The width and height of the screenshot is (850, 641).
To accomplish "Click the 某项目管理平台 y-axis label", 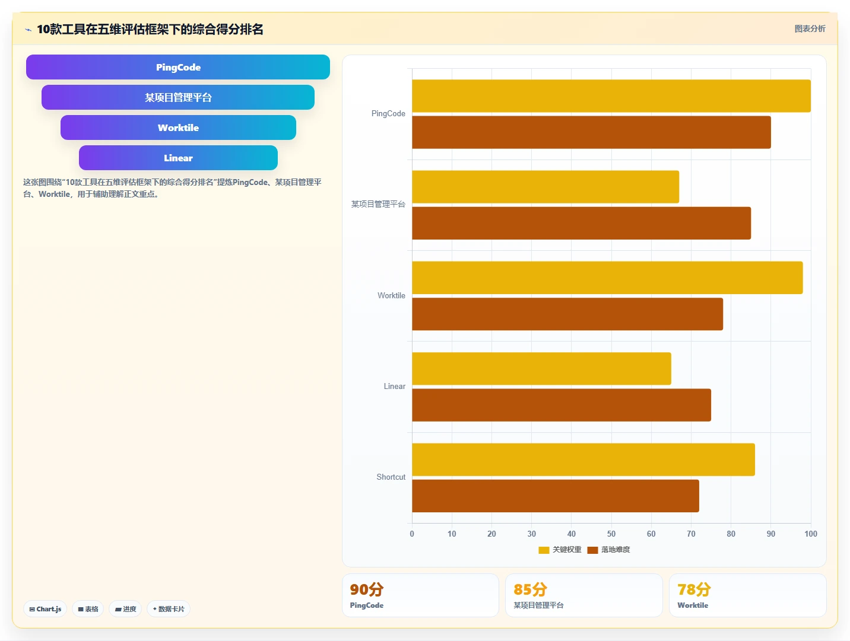I will pos(378,205).
